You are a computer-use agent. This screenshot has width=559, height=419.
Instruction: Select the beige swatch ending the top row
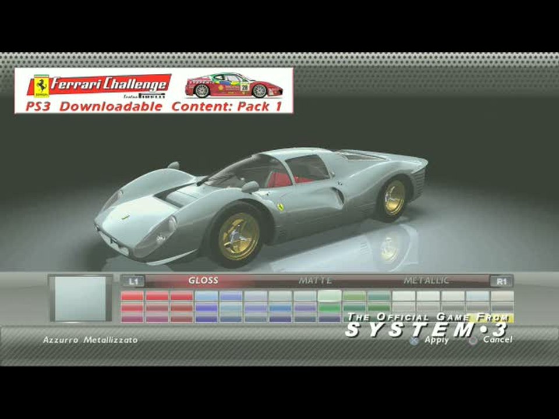coord(503,296)
